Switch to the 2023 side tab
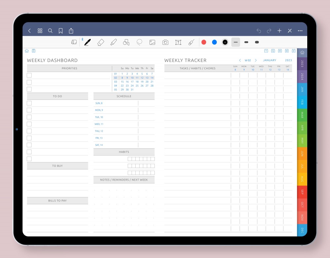 [302, 64]
